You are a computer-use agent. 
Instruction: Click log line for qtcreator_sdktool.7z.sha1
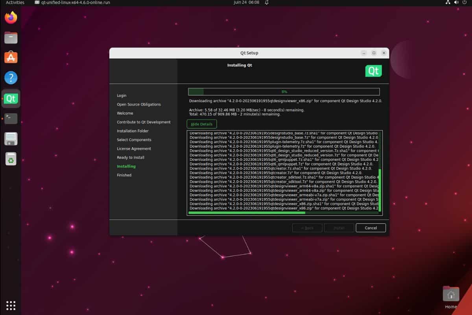point(283,177)
